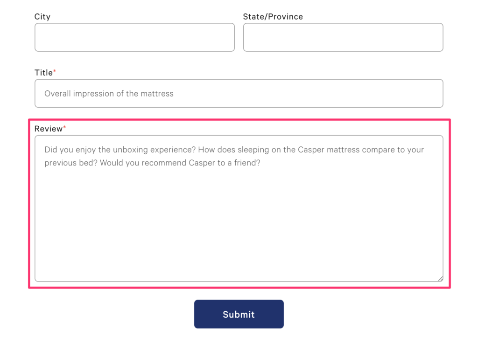Click the red asterisk next to Review
478x349 pixels.
(66, 126)
